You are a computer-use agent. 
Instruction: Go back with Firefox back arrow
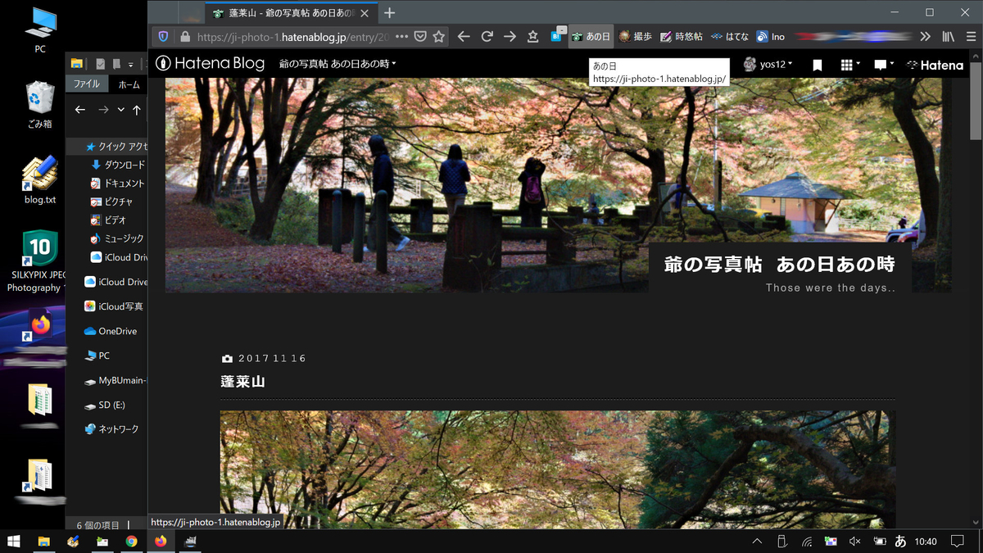tap(463, 36)
